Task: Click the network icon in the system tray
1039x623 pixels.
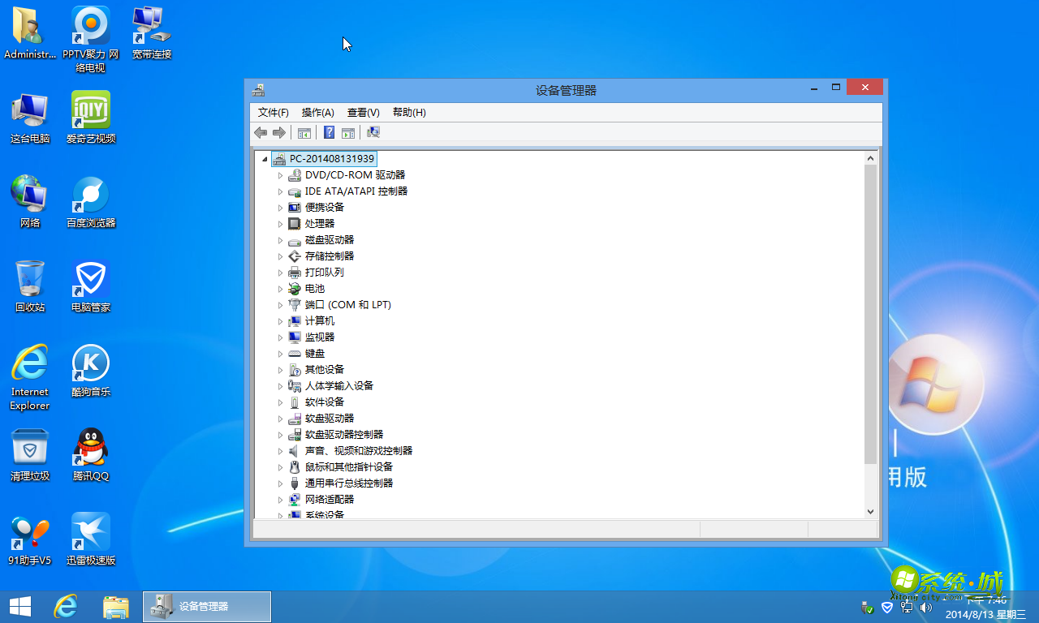Action: (906, 606)
